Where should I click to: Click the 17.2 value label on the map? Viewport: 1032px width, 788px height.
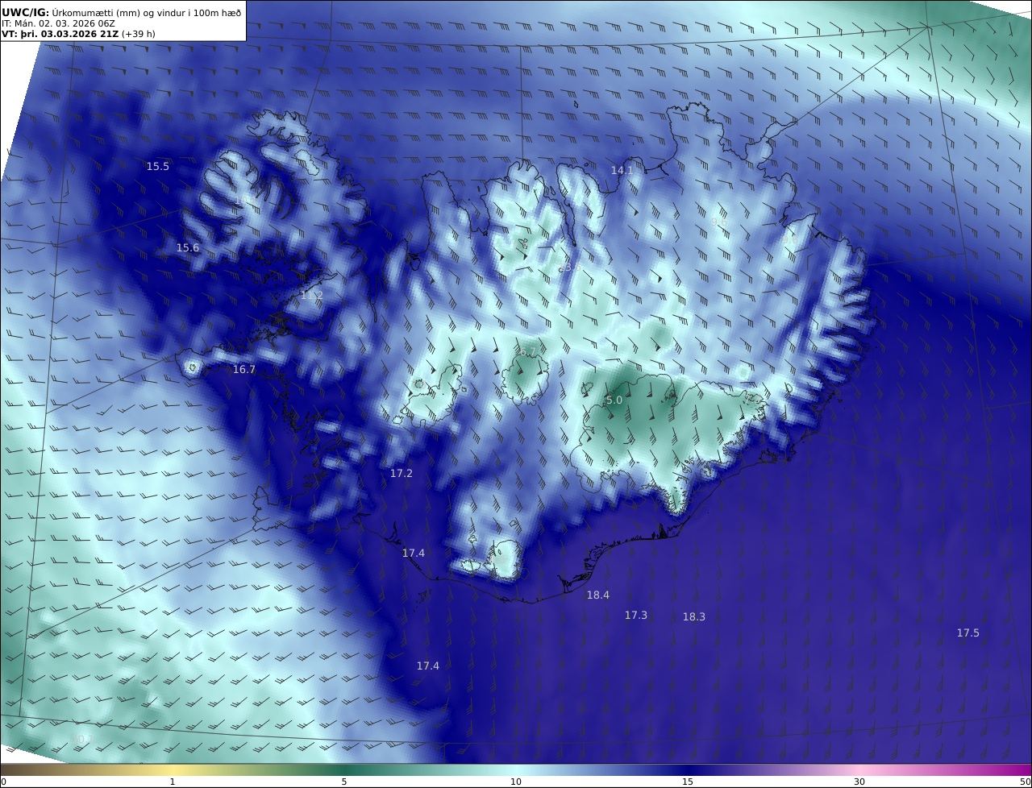click(x=402, y=474)
